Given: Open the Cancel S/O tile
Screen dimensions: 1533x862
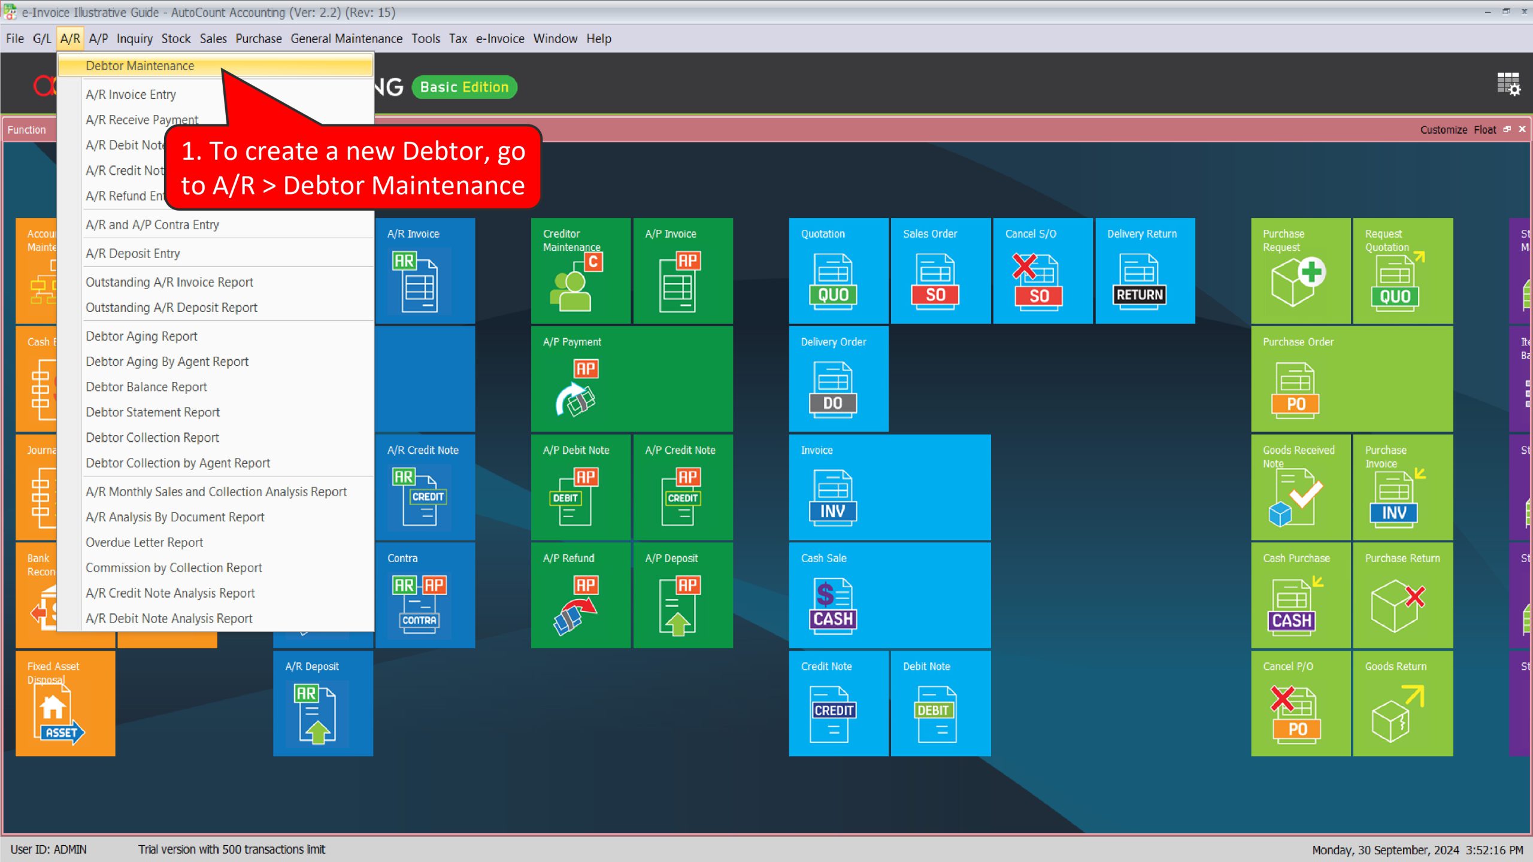Looking at the screenshot, I should 1043,271.
